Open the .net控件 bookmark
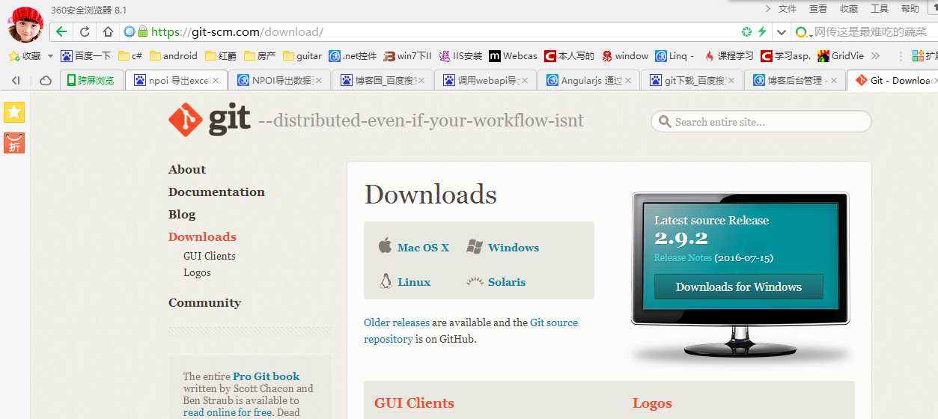 [353, 55]
